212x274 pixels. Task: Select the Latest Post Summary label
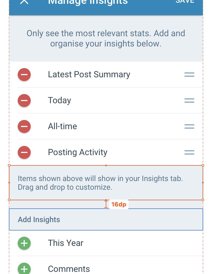click(x=89, y=75)
